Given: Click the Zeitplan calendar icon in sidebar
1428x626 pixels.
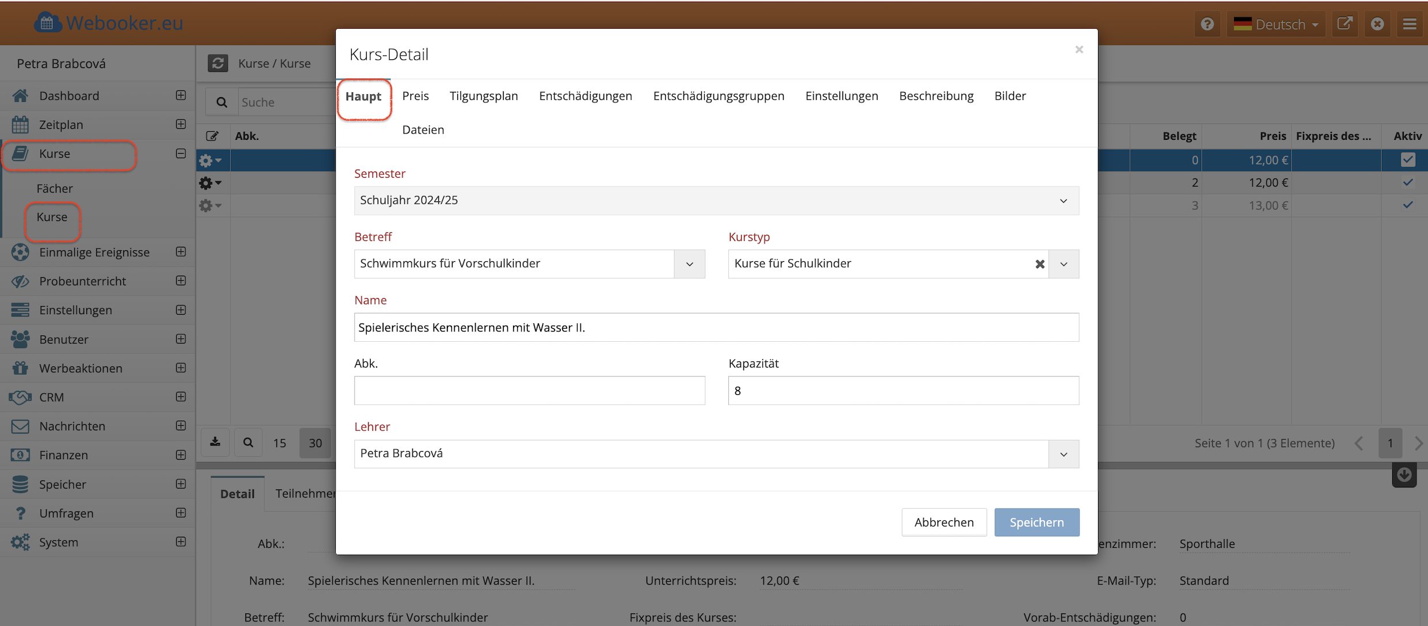Looking at the screenshot, I should 20,124.
